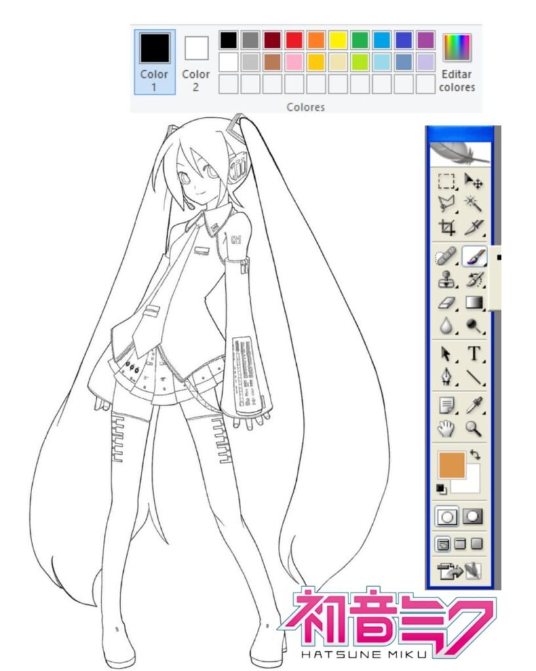Screen dimensions: 536x671
Task: Open the orange foreground color picker
Action: point(451,465)
